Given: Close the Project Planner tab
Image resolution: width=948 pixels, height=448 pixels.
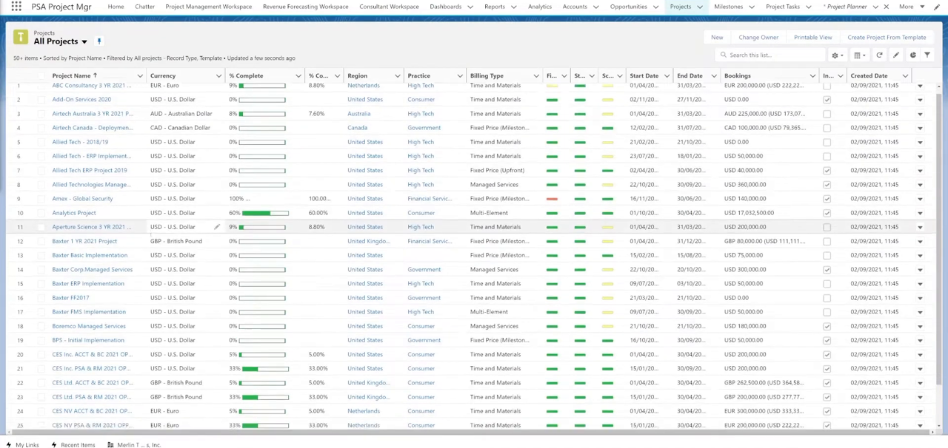Looking at the screenshot, I should [886, 7].
